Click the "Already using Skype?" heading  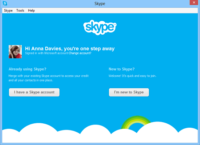(28, 69)
